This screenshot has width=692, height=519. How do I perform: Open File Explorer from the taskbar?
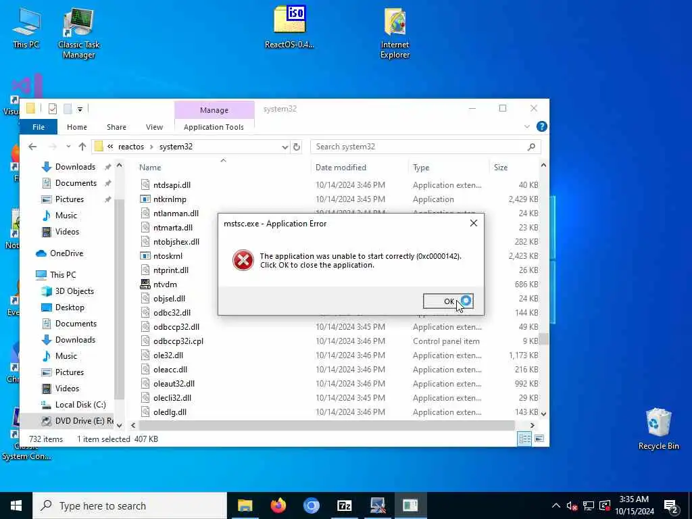pos(245,505)
